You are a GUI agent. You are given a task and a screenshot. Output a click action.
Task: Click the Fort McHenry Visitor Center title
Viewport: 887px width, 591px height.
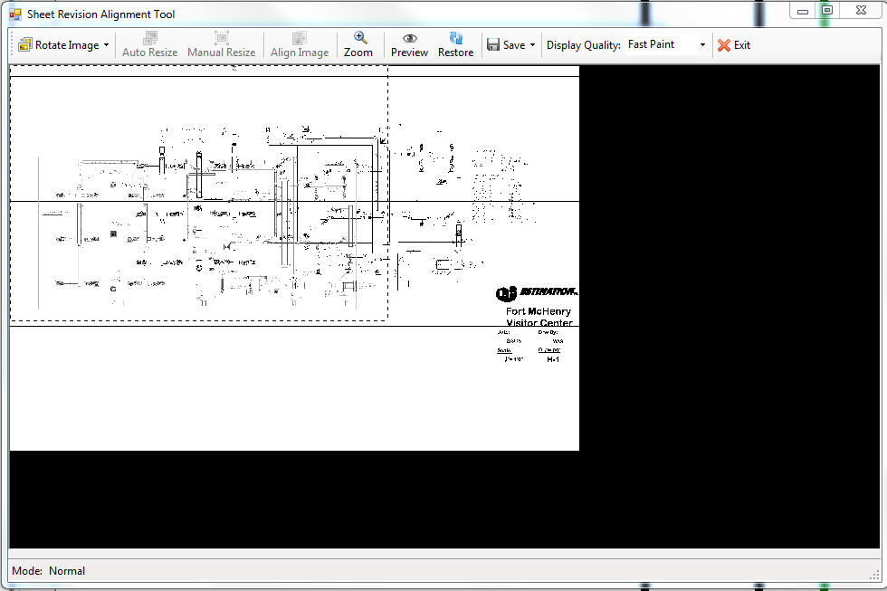(539, 317)
